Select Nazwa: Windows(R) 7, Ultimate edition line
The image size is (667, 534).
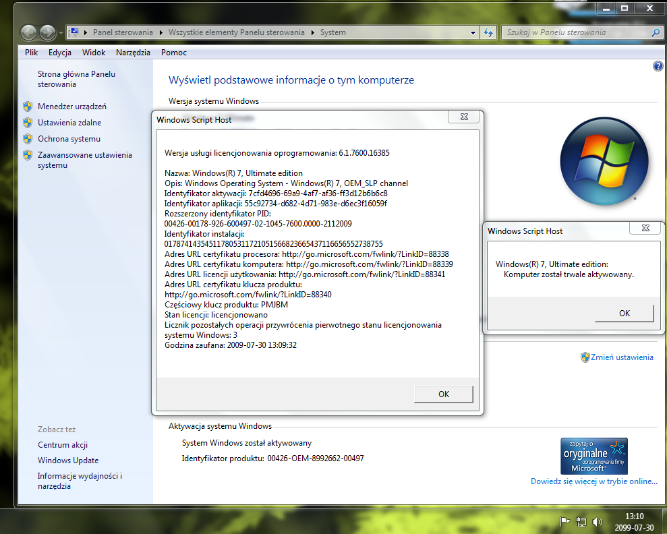click(x=233, y=173)
